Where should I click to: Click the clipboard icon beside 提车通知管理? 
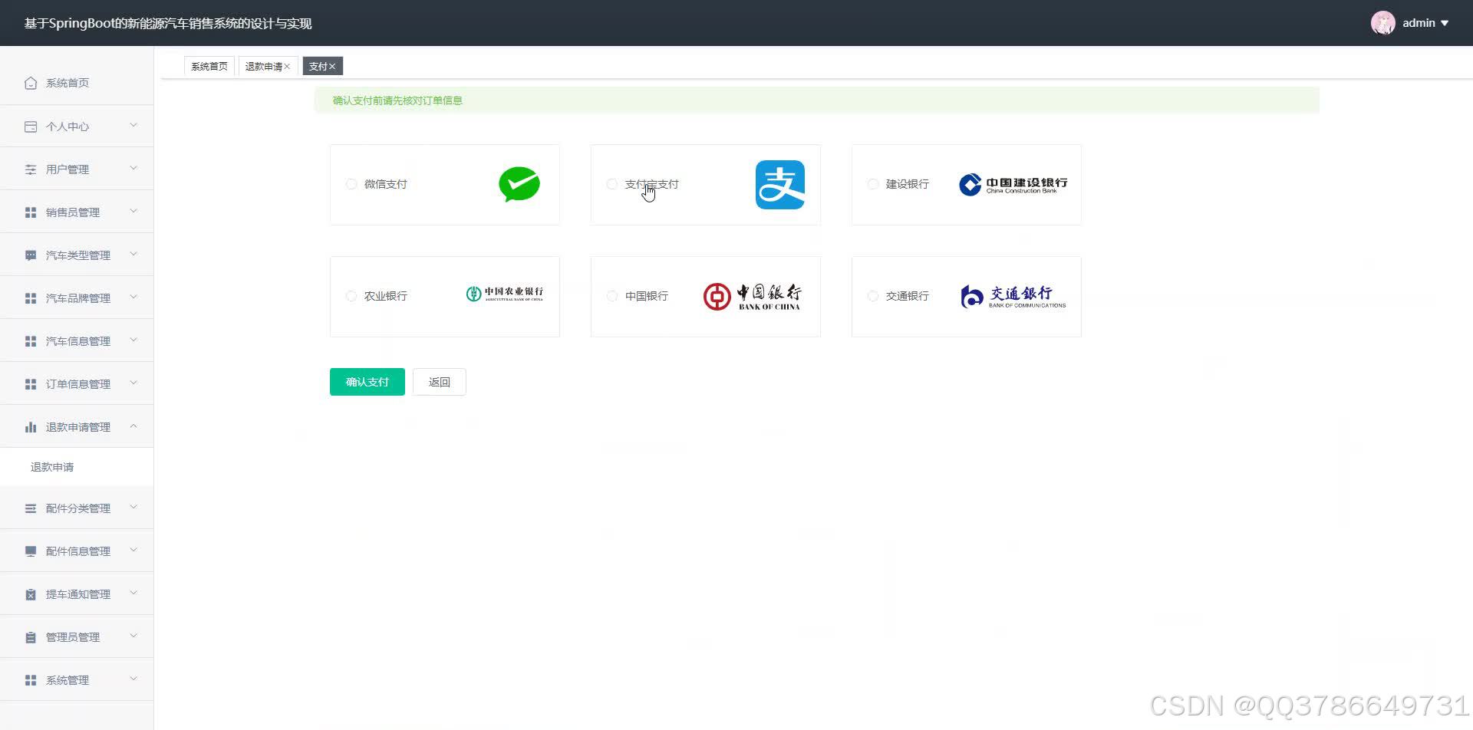pyautogui.click(x=31, y=594)
